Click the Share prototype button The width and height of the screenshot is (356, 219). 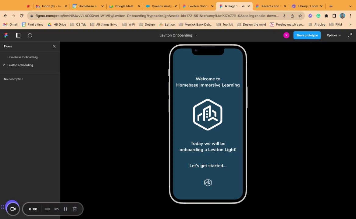click(307, 35)
